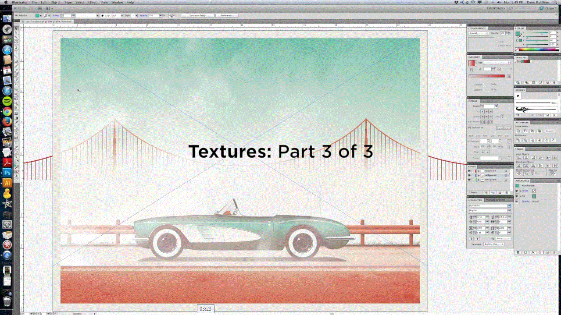Open Adobe Acrobat from the Dock
This screenshot has height=315, width=561.
pos(7,162)
